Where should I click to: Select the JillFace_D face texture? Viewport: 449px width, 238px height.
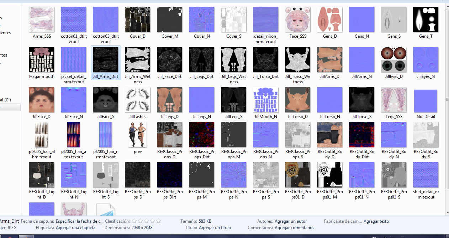click(42, 100)
